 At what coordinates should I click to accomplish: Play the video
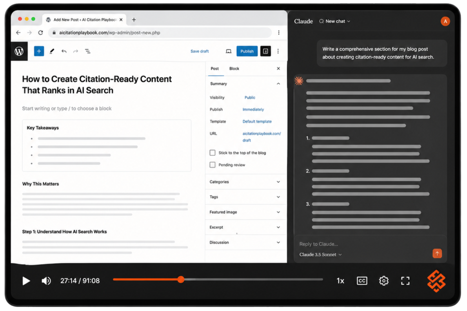pos(26,280)
